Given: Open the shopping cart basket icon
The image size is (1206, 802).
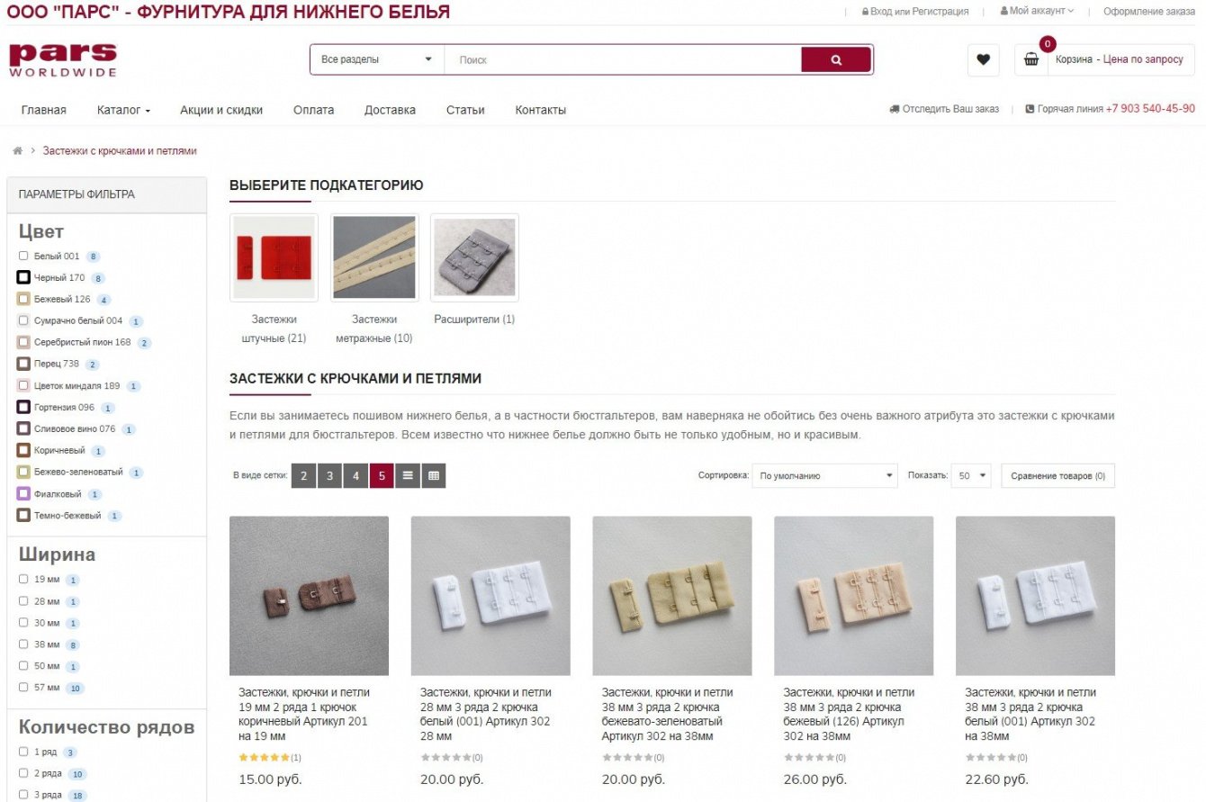Looking at the screenshot, I should [x=1031, y=59].
